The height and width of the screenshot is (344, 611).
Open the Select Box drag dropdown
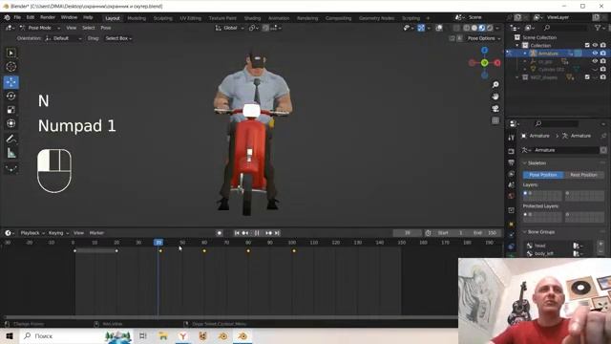tap(118, 38)
